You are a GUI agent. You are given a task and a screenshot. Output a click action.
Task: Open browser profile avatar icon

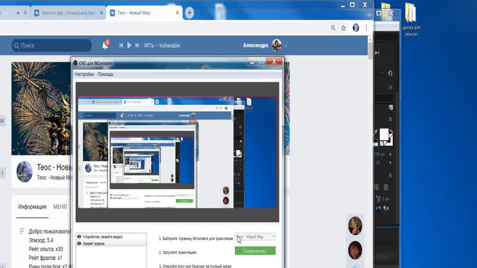click(355, 27)
